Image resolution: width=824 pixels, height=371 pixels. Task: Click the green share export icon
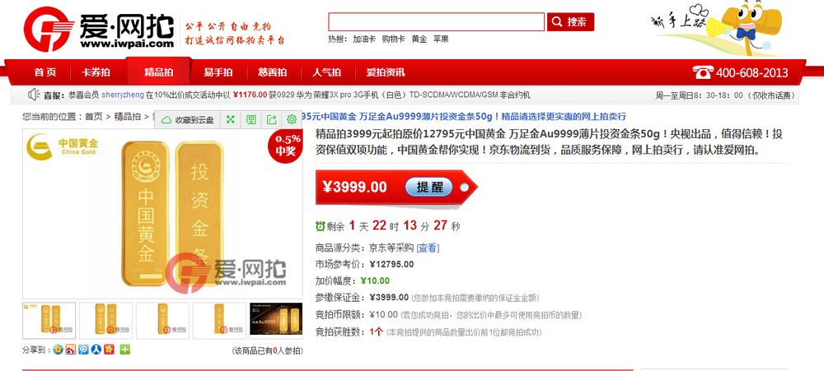pos(271,119)
